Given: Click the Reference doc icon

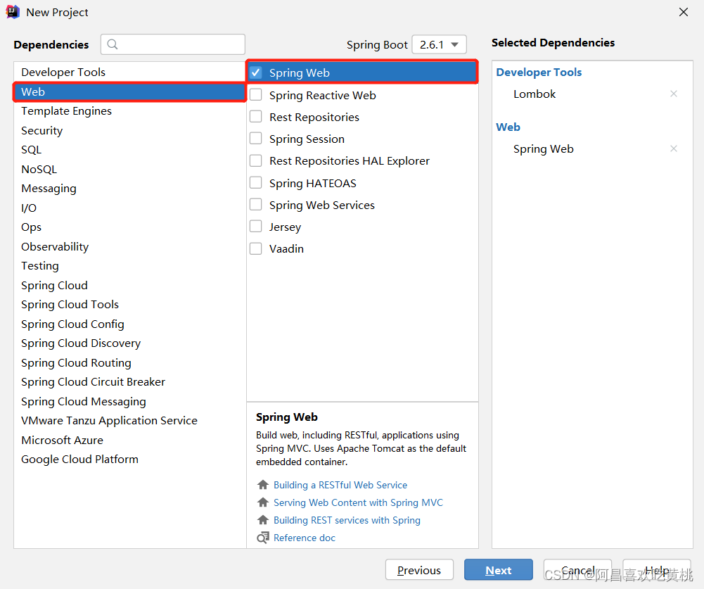Looking at the screenshot, I should point(263,538).
